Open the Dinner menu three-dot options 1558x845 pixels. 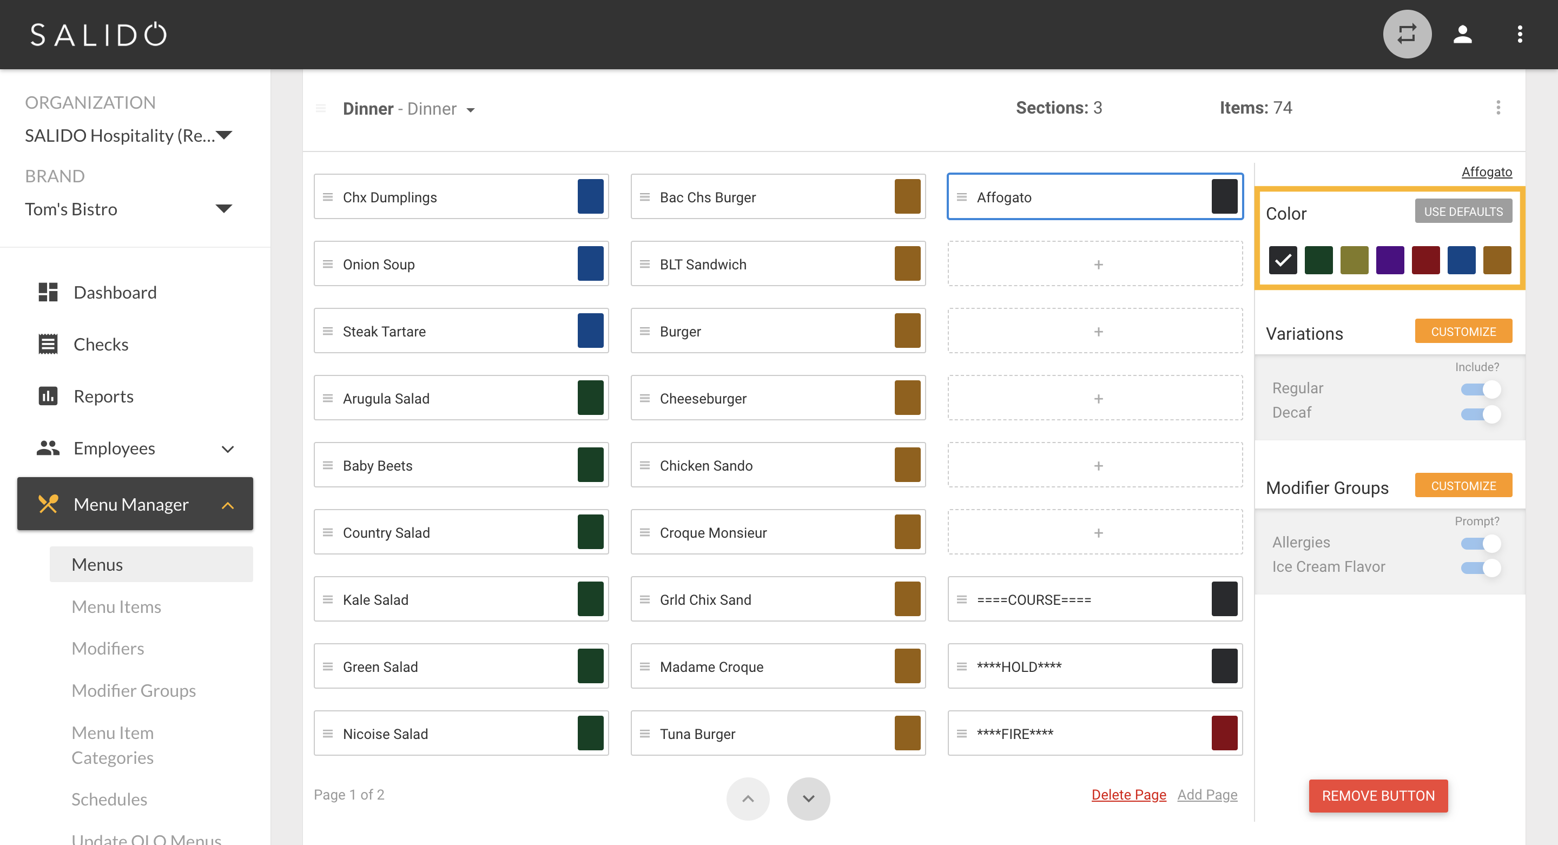pyautogui.click(x=1497, y=108)
